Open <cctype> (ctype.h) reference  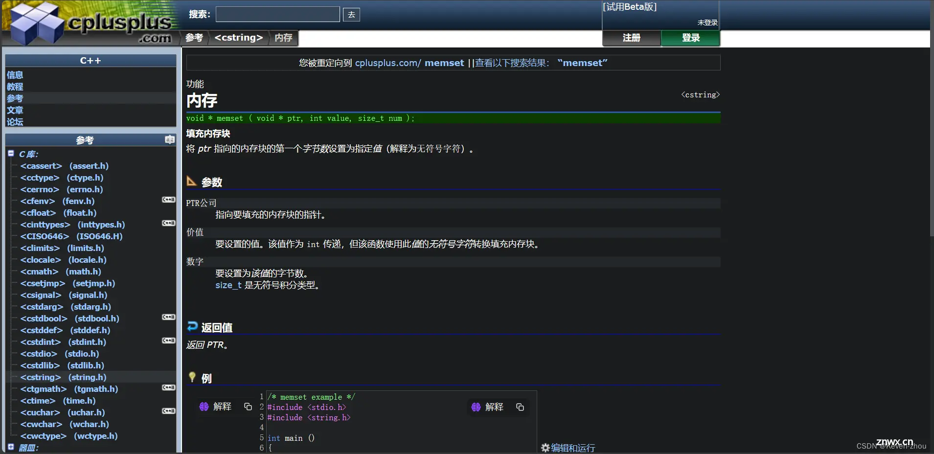tap(62, 178)
